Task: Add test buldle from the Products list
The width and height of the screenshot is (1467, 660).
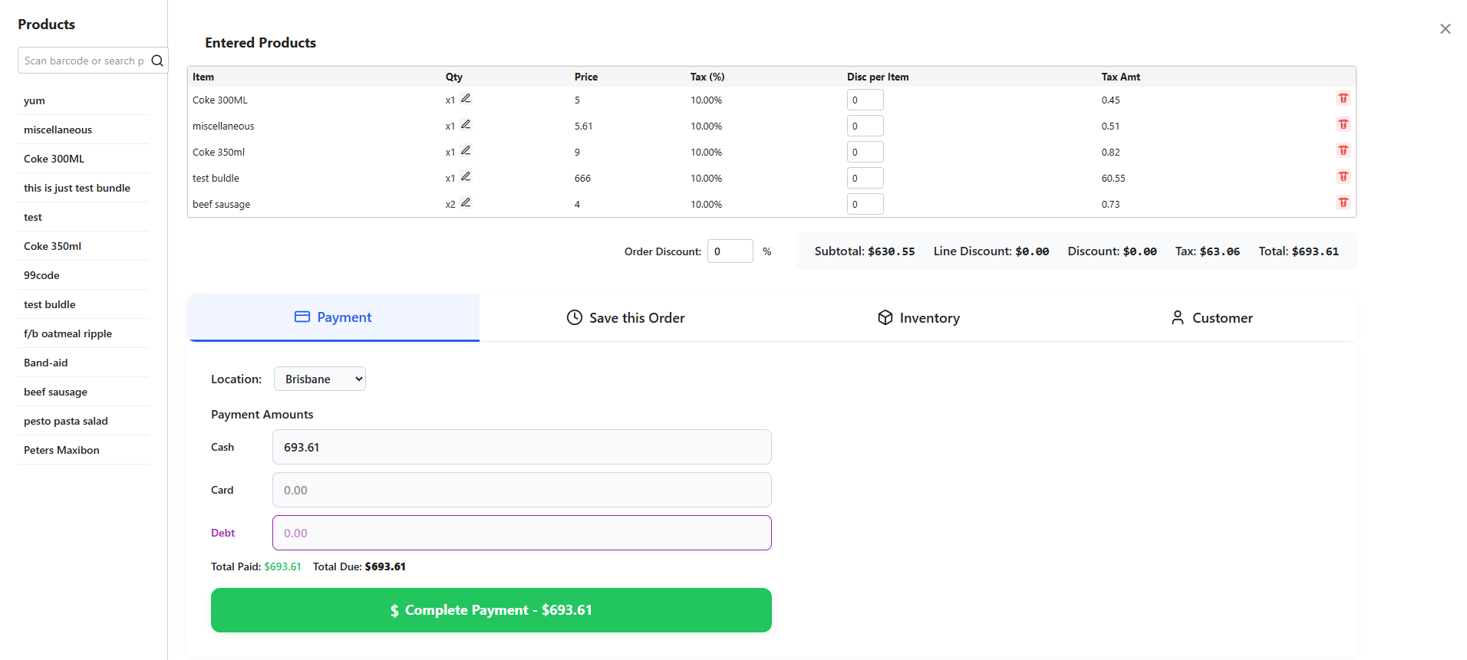Action: [x=84, y=304]
